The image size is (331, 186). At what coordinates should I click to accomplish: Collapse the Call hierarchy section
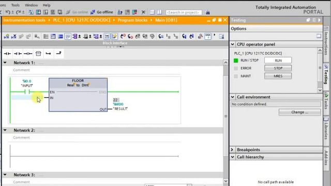click(x=232, y=157)
